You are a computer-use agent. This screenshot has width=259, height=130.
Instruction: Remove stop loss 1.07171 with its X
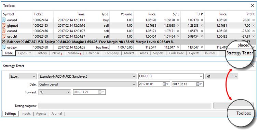pyautogui.click(x=178, y=31)
